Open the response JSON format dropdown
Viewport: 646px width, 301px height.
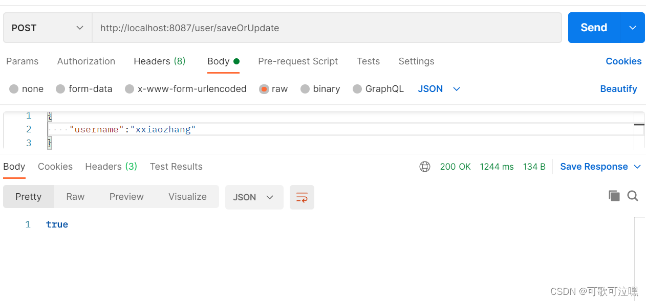(254, 197)
